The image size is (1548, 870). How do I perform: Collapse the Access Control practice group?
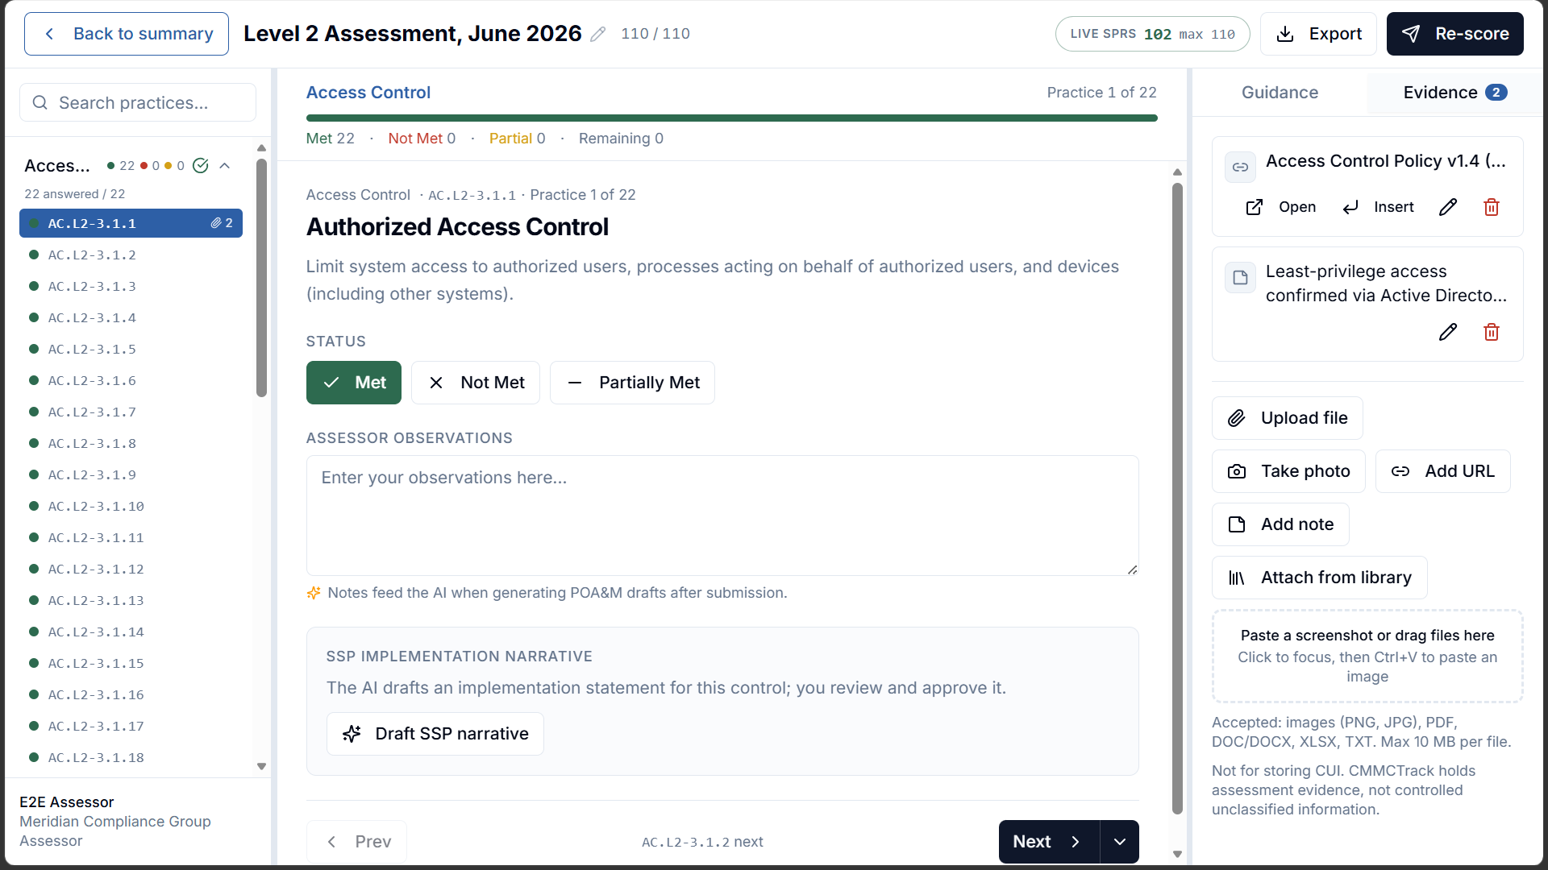(225, 165)
